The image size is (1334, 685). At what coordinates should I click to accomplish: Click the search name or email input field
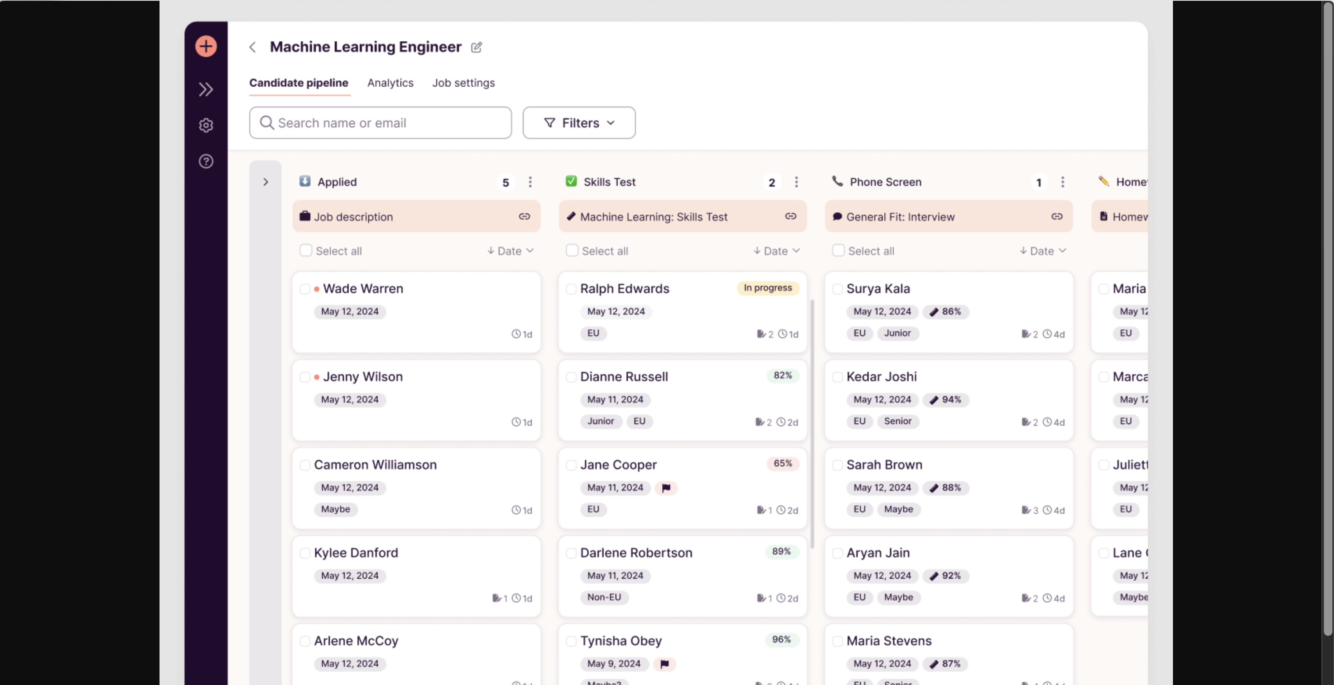(380, 122)
